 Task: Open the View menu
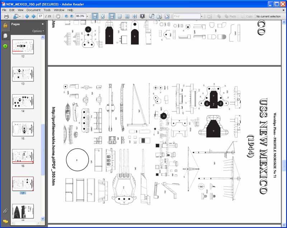click(x=20, y=10)
